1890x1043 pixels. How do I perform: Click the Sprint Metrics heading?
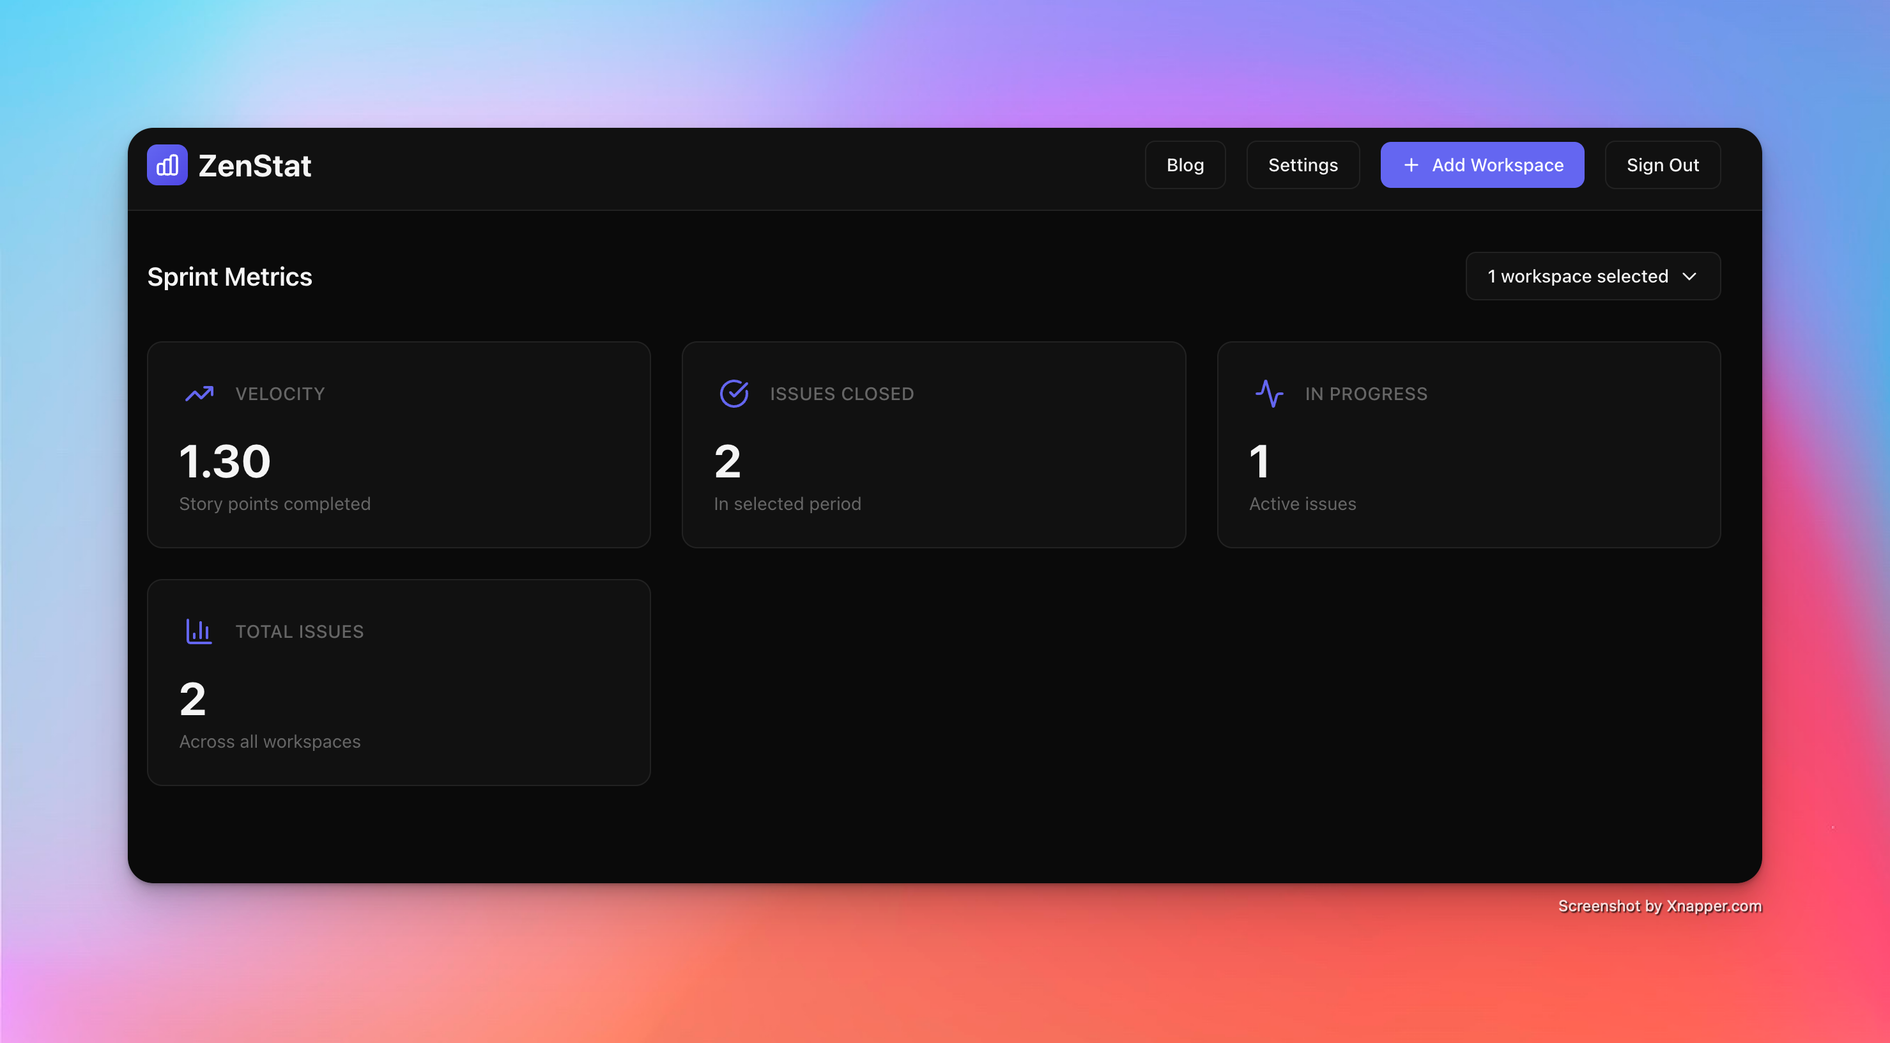229,277
